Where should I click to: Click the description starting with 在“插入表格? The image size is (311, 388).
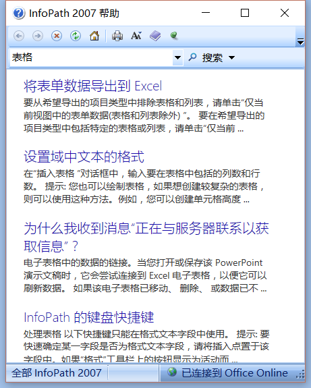tap(144, 186)
